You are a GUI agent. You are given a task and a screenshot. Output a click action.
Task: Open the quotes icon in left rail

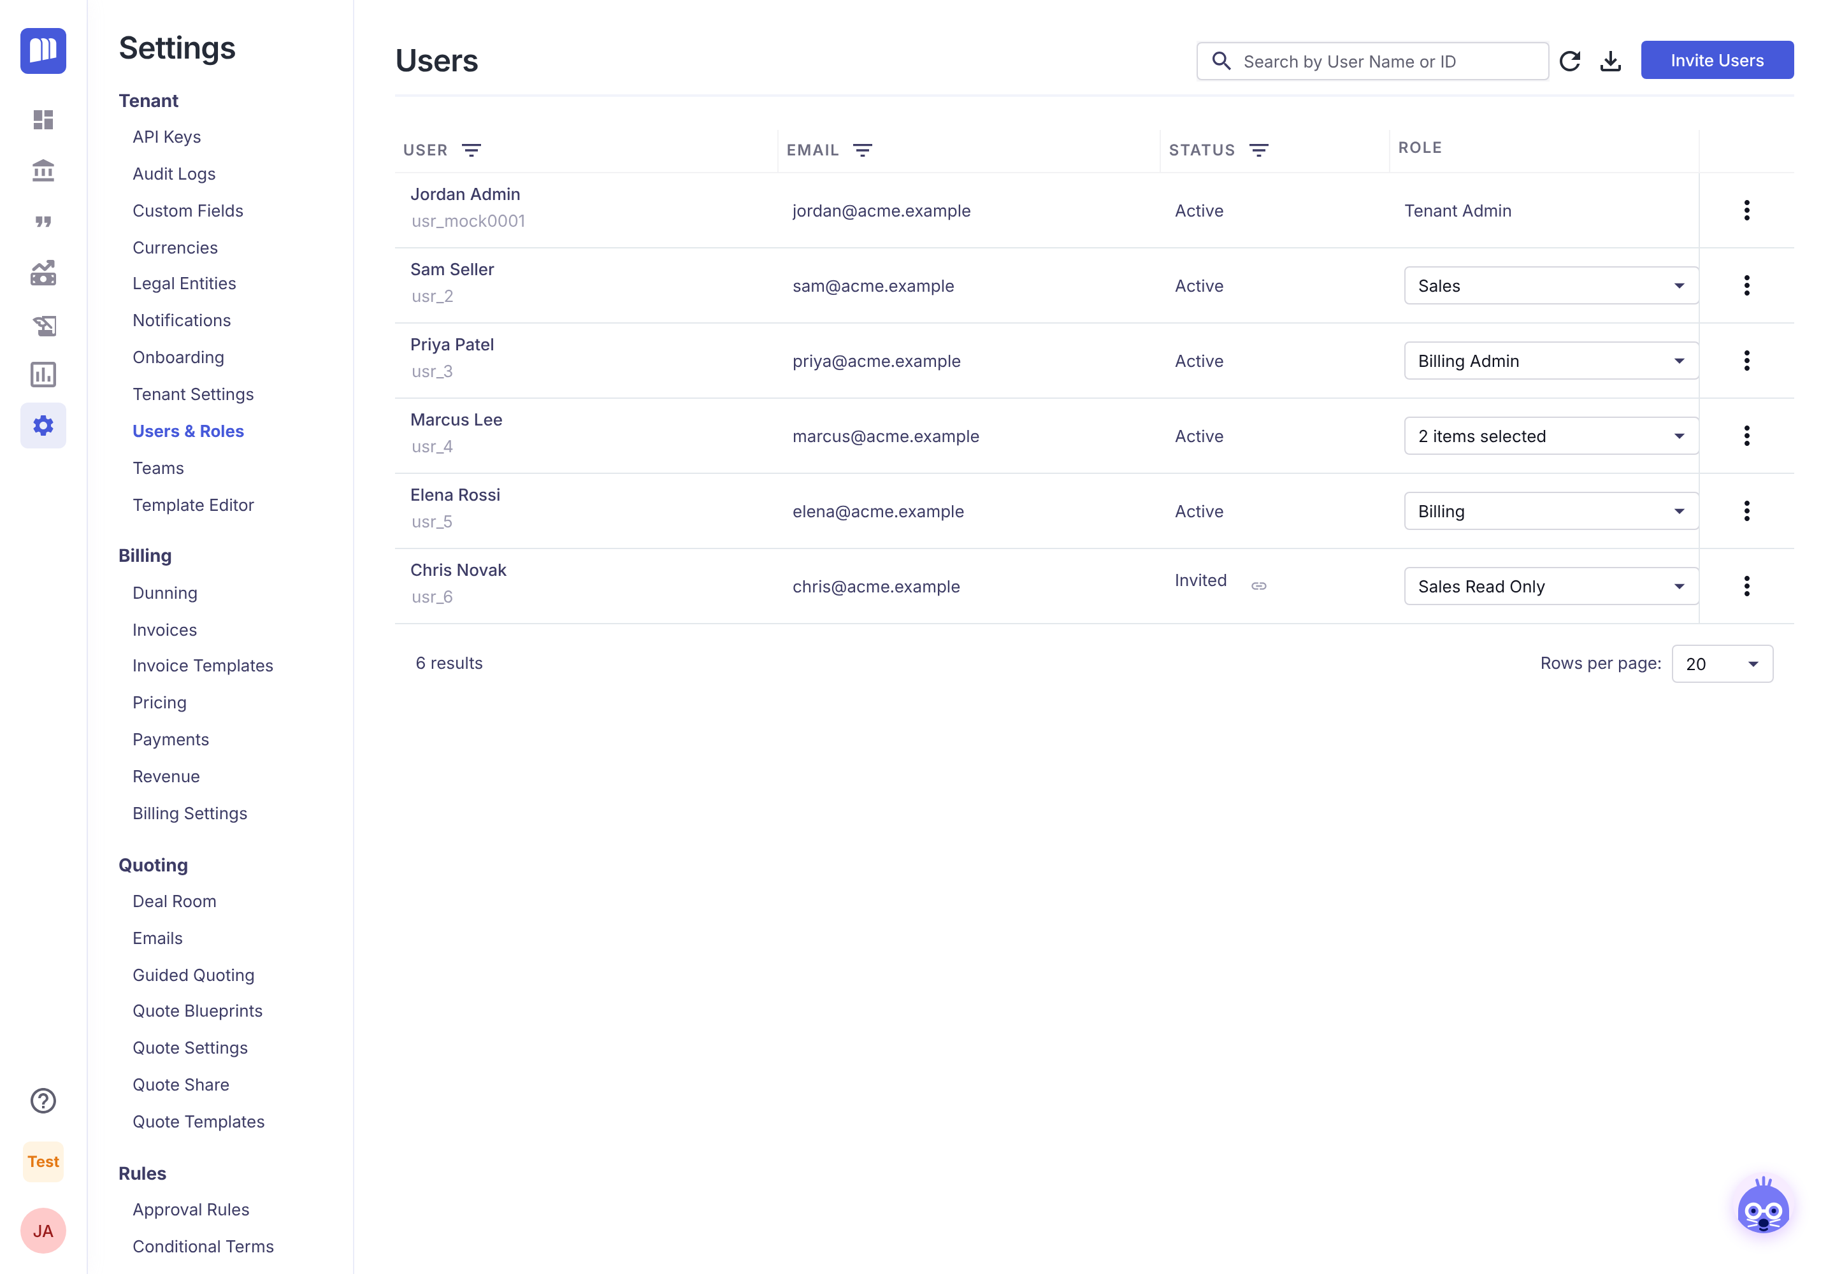pyautogui.click(x=43, y=221)
